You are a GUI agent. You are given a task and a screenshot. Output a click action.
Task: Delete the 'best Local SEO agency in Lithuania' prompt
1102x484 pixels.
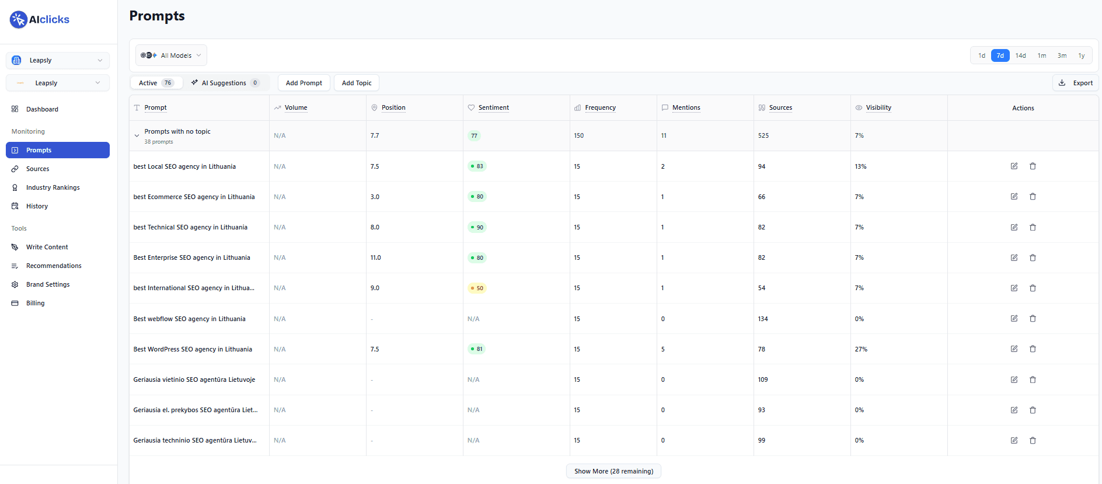coord(1033,166)
